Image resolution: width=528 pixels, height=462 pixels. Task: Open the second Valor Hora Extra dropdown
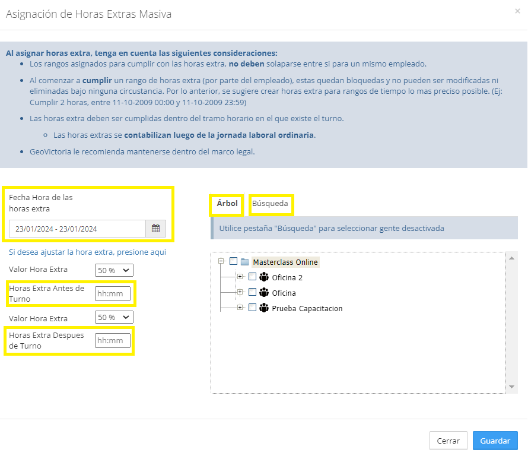(114, 317)
